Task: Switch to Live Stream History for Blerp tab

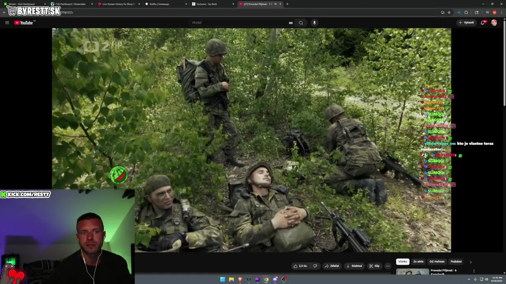Action: 119,4
